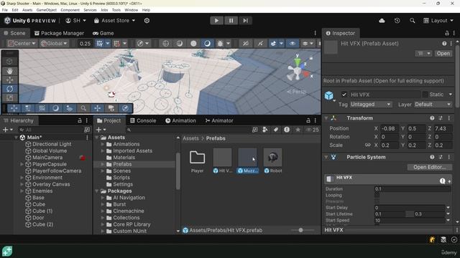This screenshot has height=258, width=460.
Task: Open the Layout dropdown
Action: coord(438,21)
